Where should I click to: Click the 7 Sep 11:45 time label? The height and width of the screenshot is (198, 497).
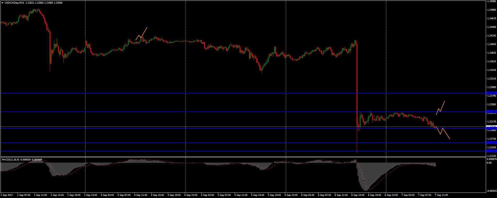[x=442, y=195]
